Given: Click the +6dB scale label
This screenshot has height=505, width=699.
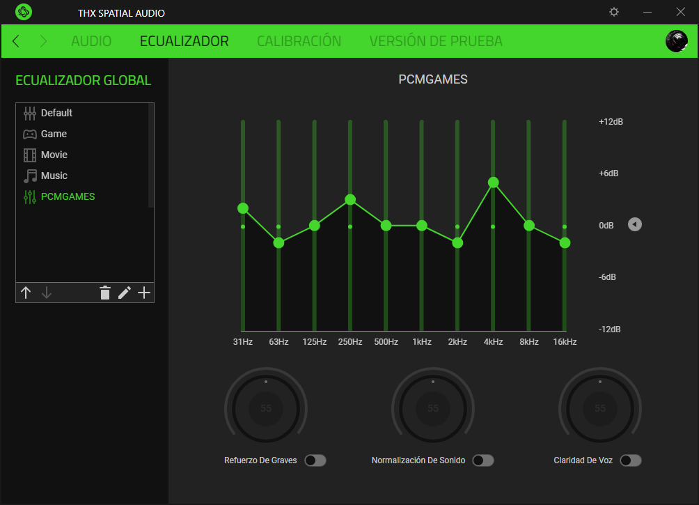Looking at the screenshot, I should tap(608, 173).
